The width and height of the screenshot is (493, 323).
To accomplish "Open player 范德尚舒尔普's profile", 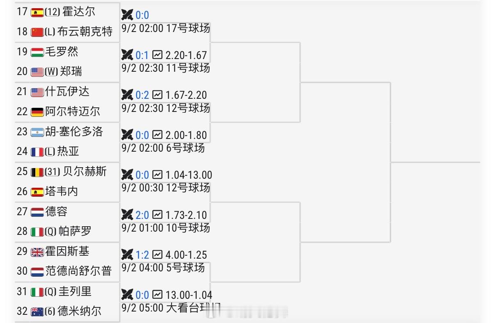I will [78, 271].
